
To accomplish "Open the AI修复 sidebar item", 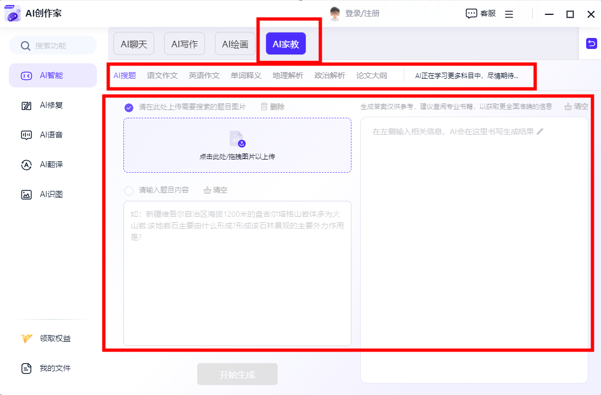I will pyautogui.click(x=26, y=105).
